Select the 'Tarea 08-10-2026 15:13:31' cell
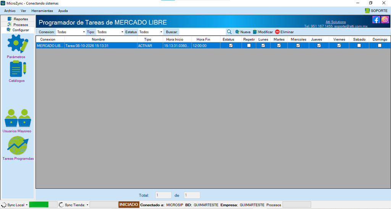391x209 pixels. coord(101,45)
